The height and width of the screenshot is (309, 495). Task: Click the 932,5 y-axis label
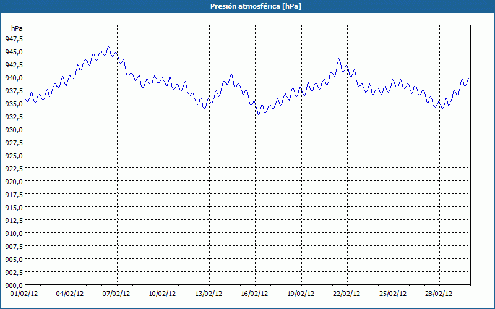[14, 117]
